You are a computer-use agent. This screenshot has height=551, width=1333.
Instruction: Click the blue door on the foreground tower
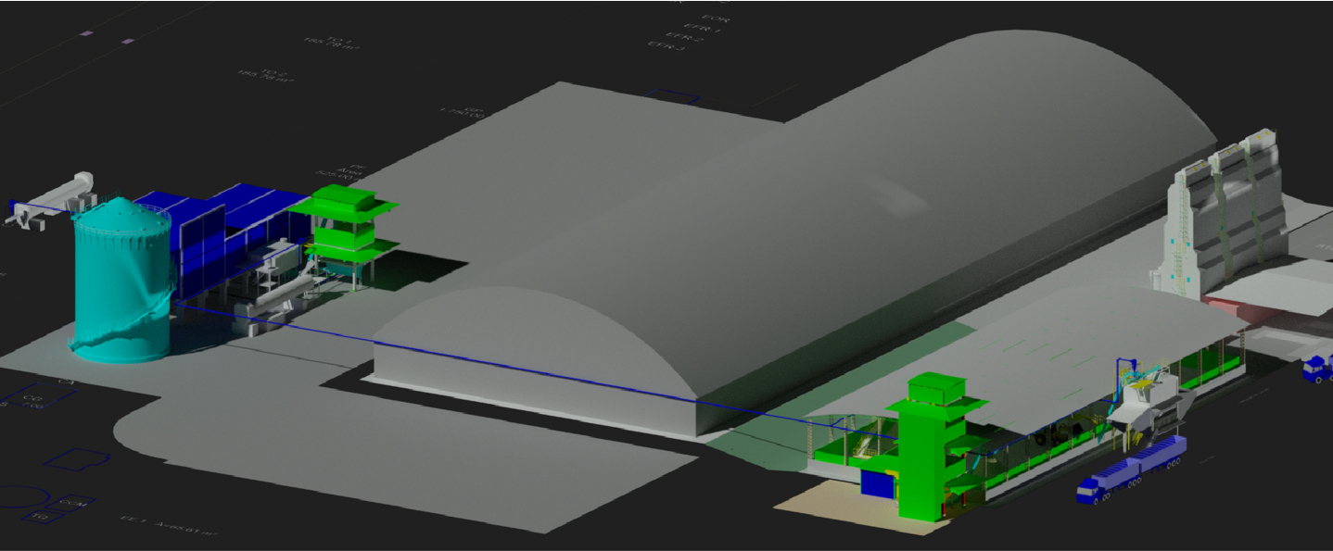tap(873, 484)
